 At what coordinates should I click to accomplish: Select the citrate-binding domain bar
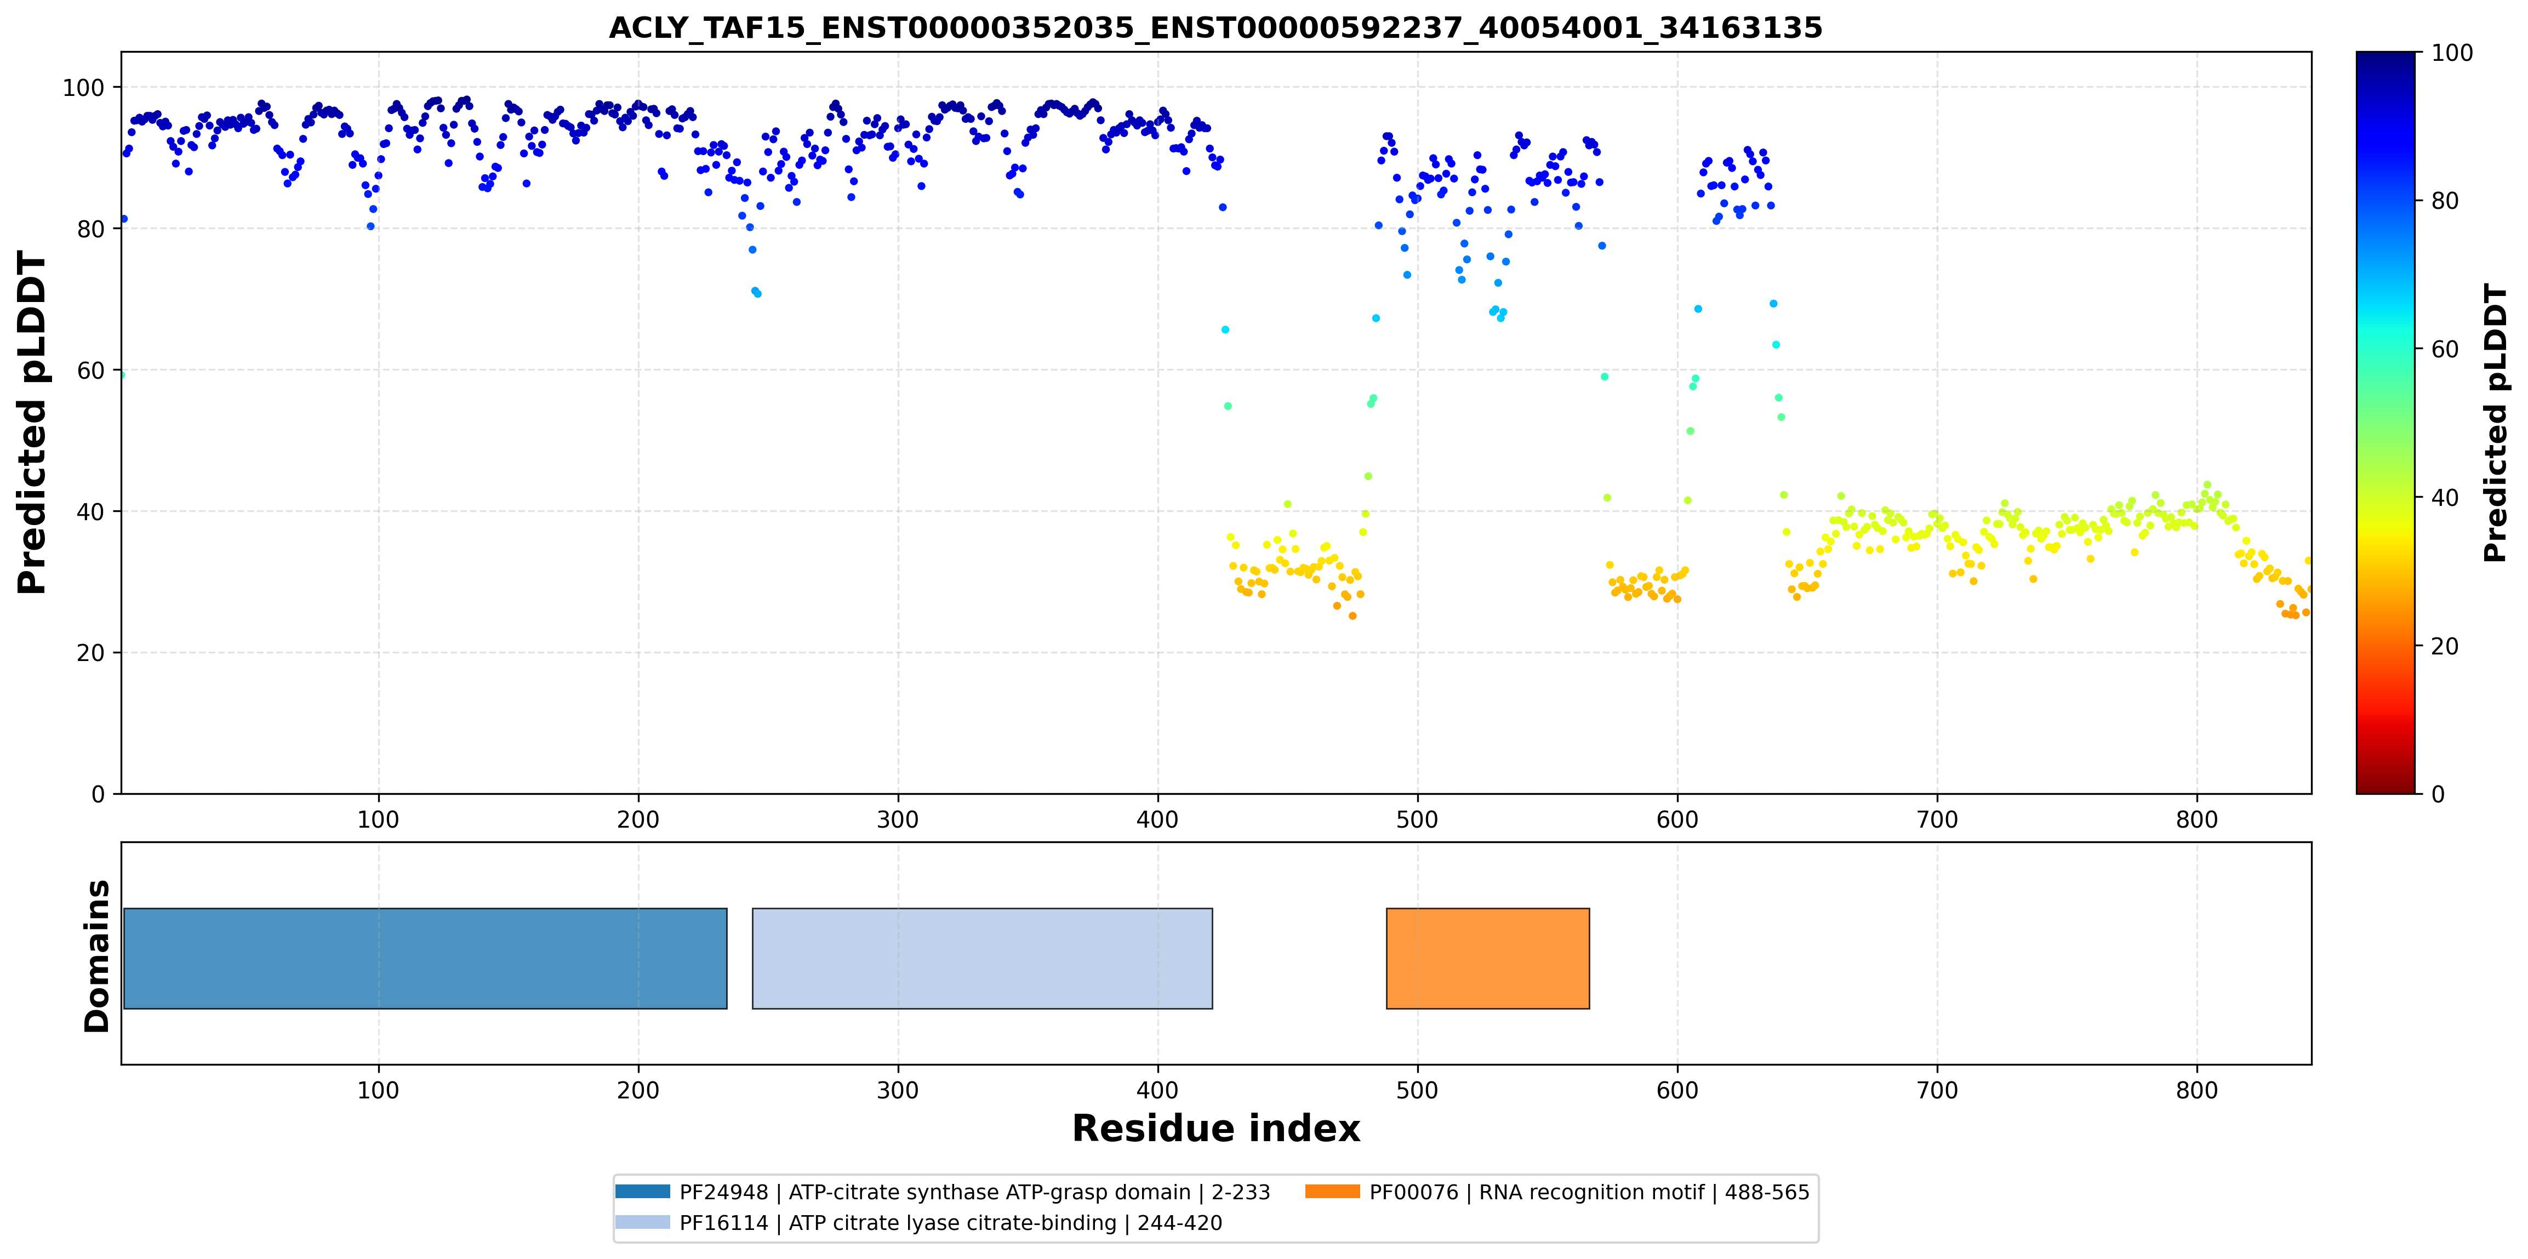pyautogui.click(x=983, y=958)
